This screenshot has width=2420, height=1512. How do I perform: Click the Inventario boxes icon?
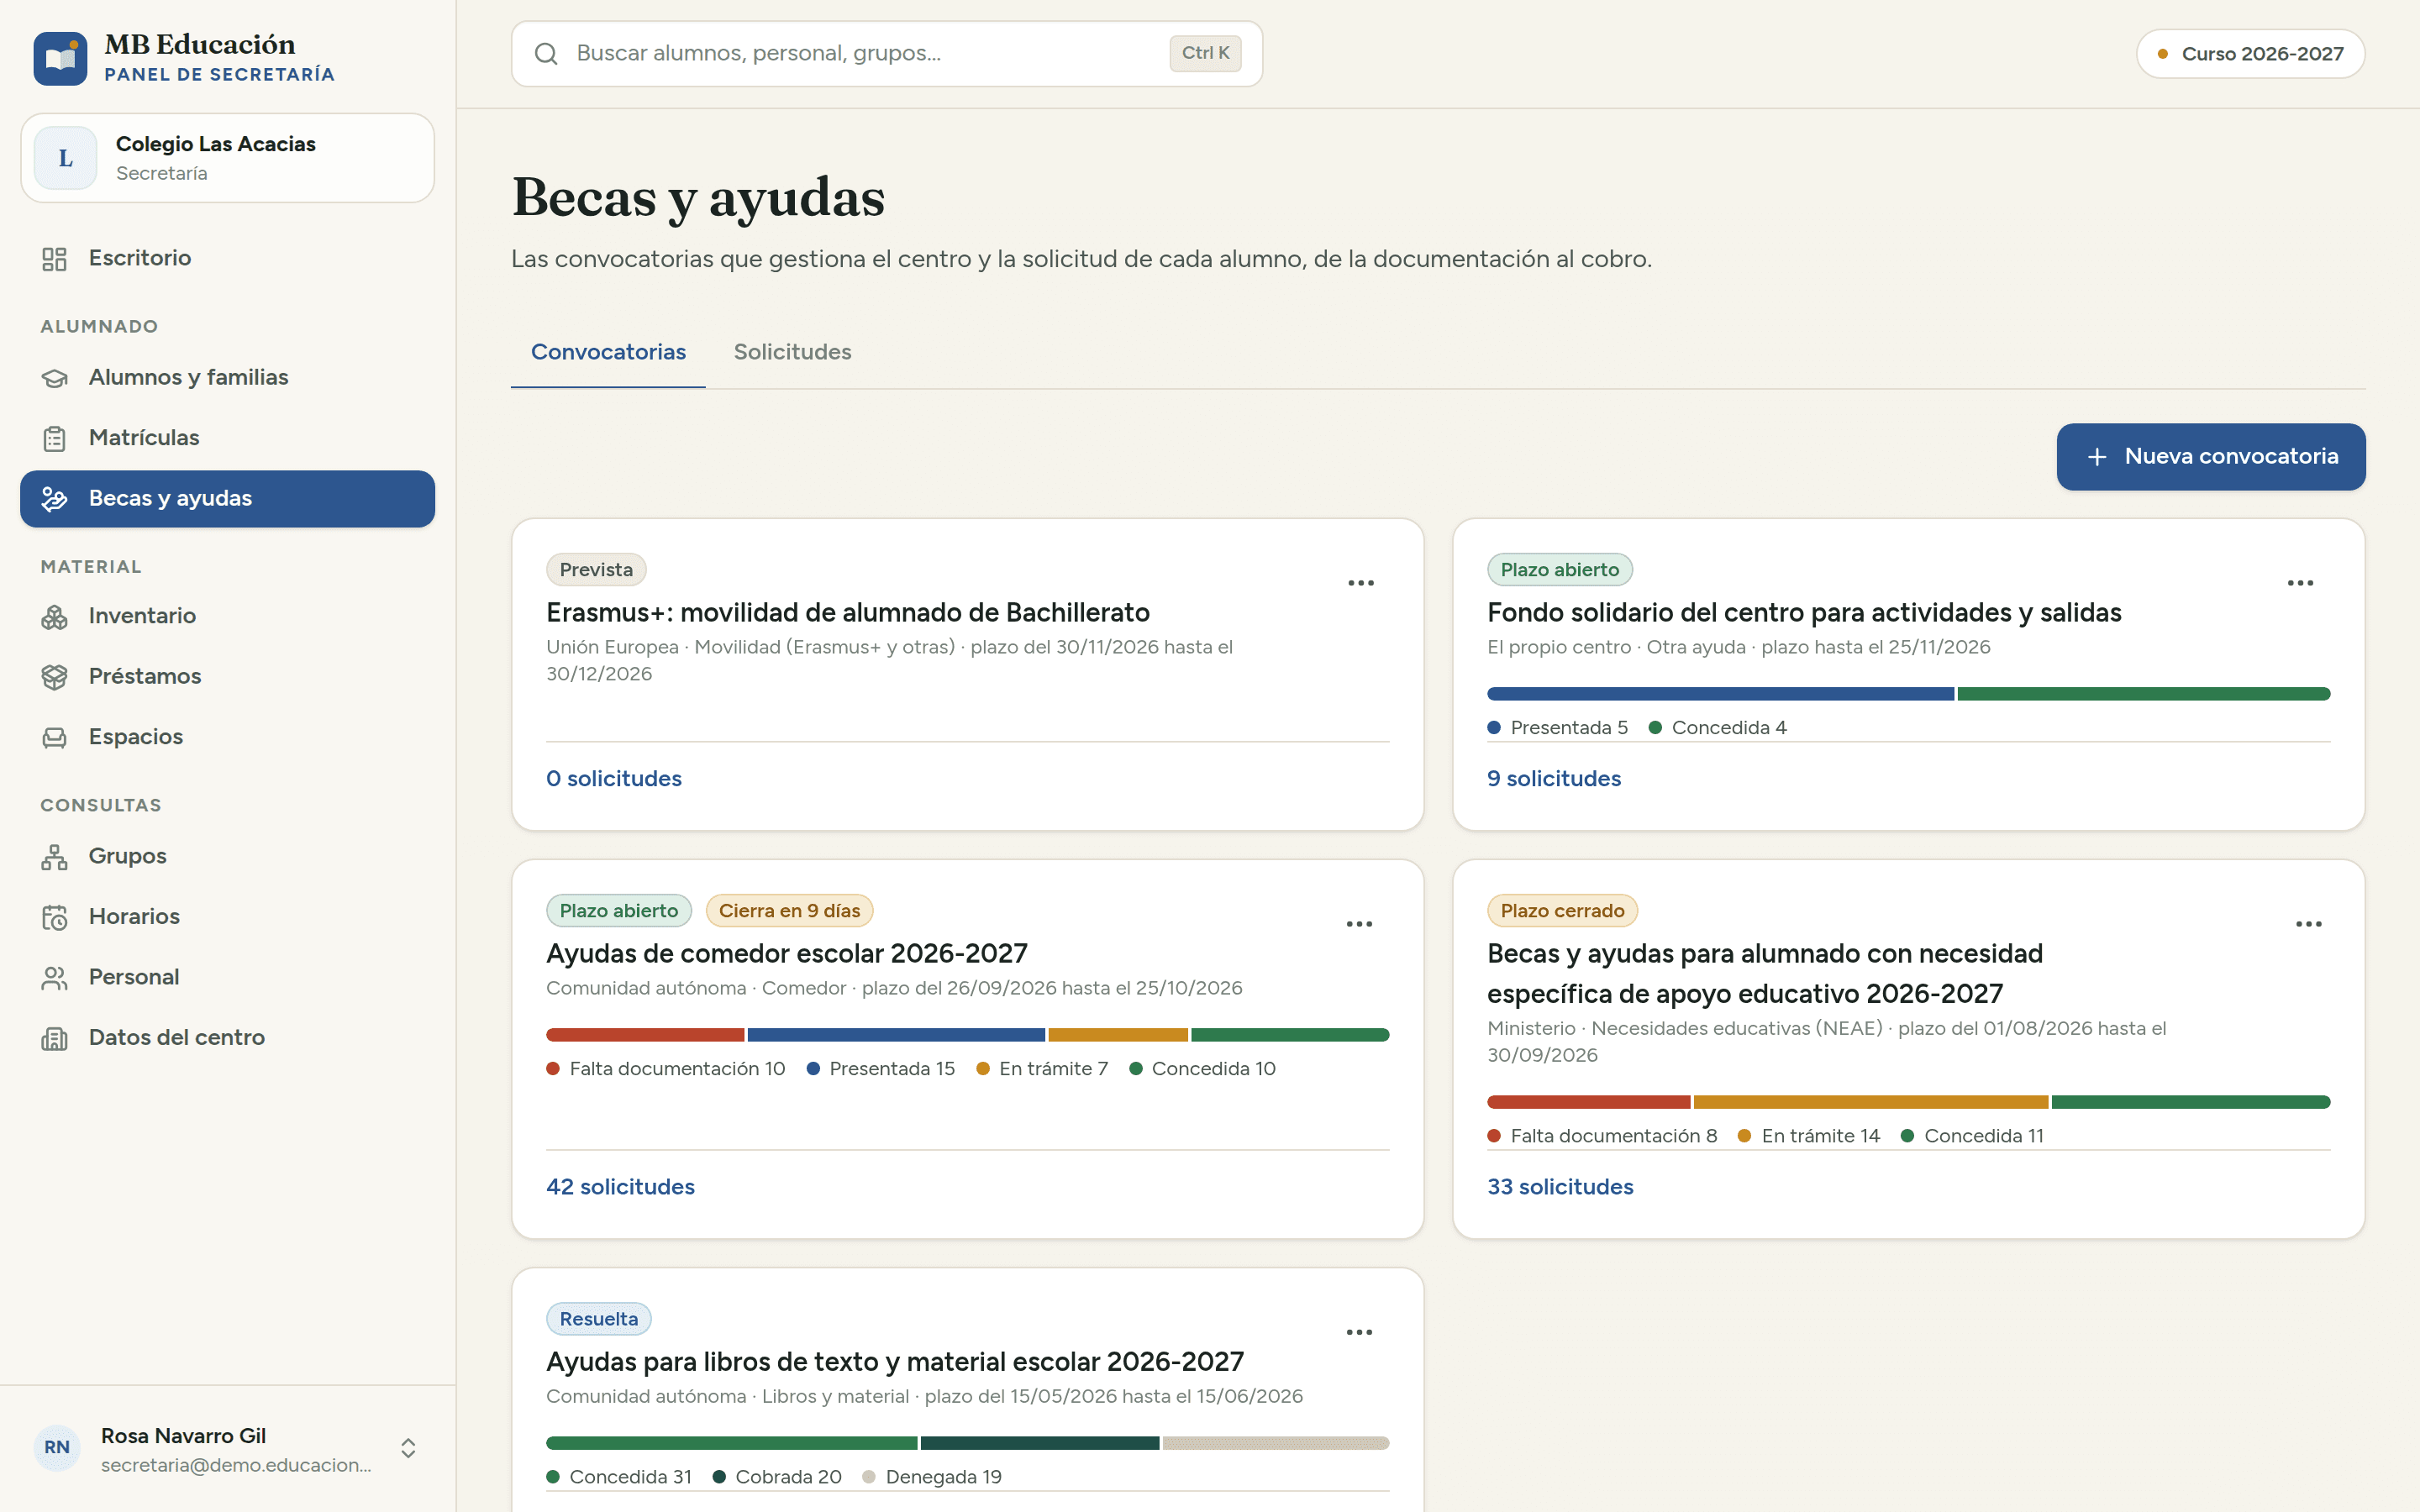[x=54, y=617]
